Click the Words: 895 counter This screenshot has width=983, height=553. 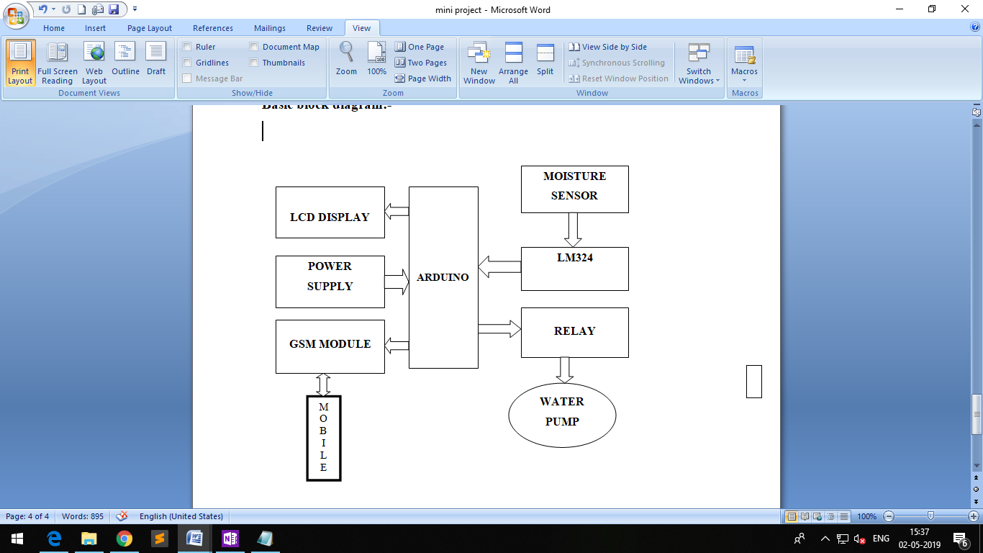click(83, 516)
